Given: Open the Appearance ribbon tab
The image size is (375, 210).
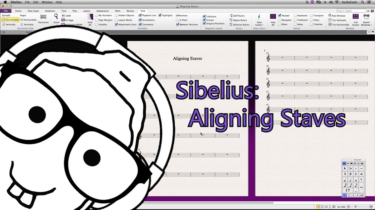Looking at the screenshot, I should pyautogui.click(x=103, y=11).
